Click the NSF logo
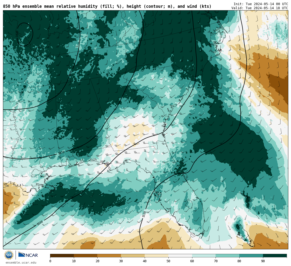Screen dimensions: 291x266 [x=9, y=255]
